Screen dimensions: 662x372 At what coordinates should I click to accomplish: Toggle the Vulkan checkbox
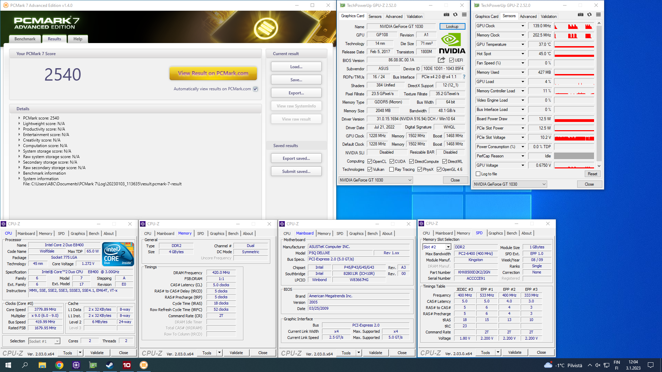coord(370,169)
